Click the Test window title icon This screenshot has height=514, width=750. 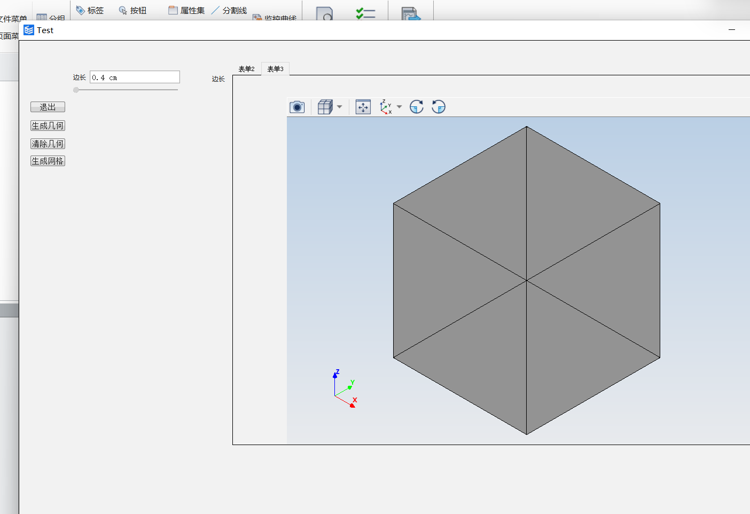(x=29, y=30)
